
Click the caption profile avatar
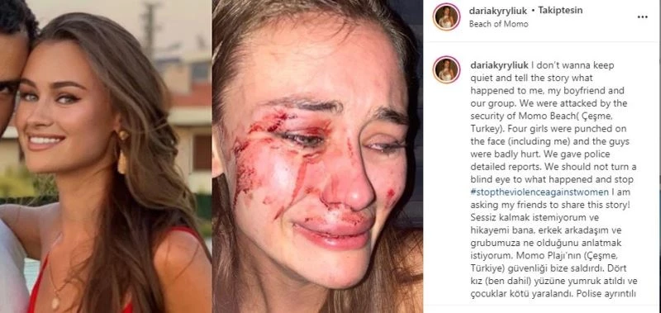(446, 69)
